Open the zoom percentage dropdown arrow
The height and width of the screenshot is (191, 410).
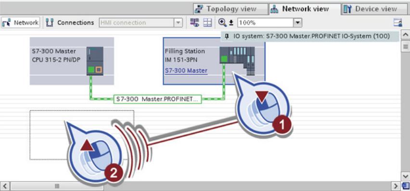(297, 23)
